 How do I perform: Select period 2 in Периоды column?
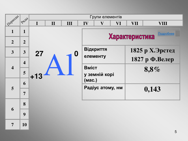click(12, 42)
